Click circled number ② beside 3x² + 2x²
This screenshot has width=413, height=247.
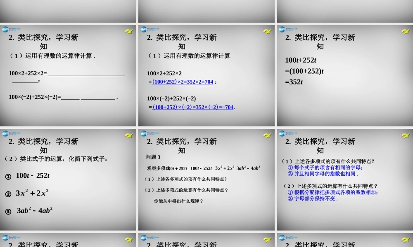tap(8, 194)
